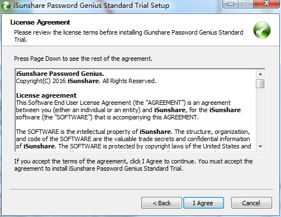Click the Copyright 2016 line in license
The height and width of the screenshot is (217, 281).
click(x=86, y=81)
